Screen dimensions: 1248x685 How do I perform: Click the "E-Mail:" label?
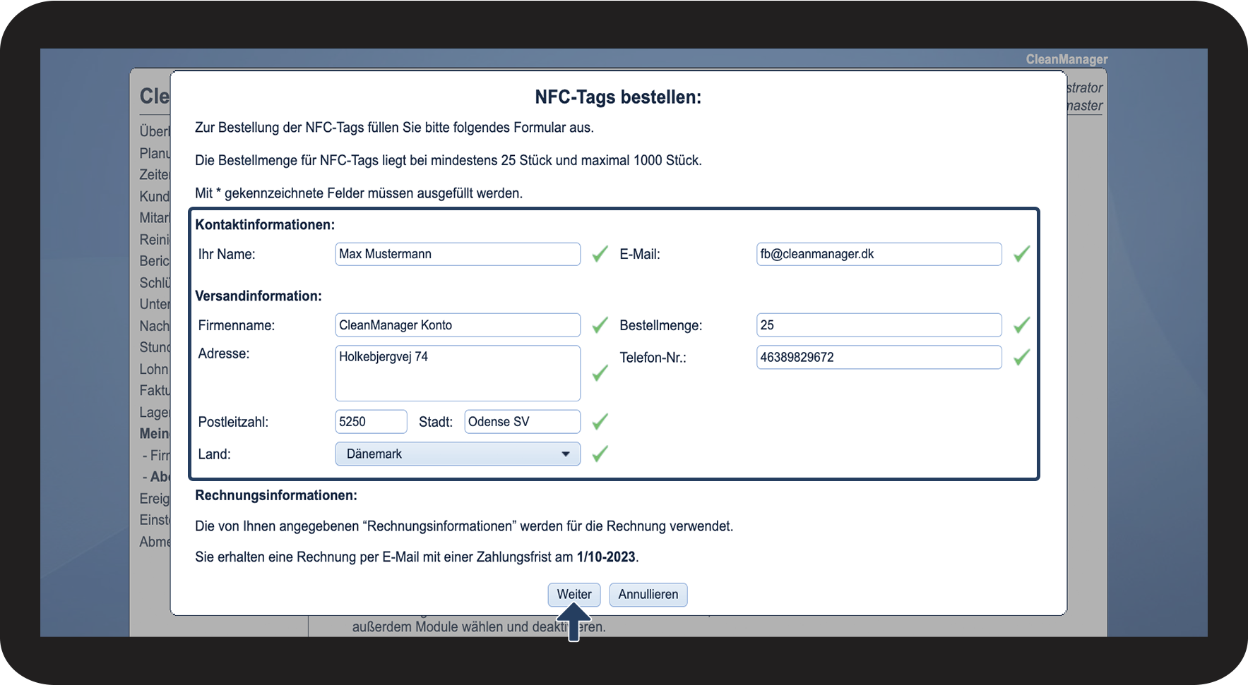(x=640, y=255)
